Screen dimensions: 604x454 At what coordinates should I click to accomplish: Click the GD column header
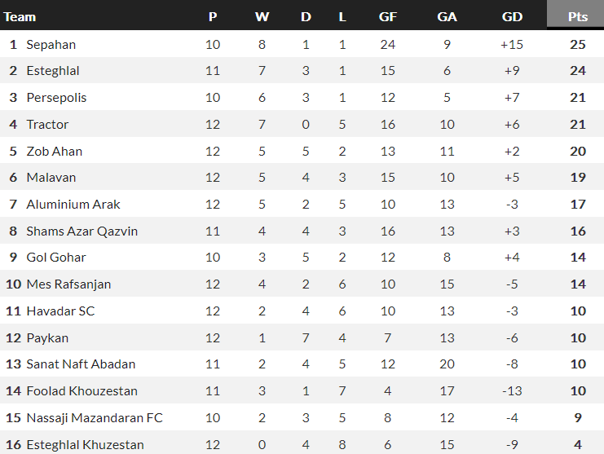point(512,16)
